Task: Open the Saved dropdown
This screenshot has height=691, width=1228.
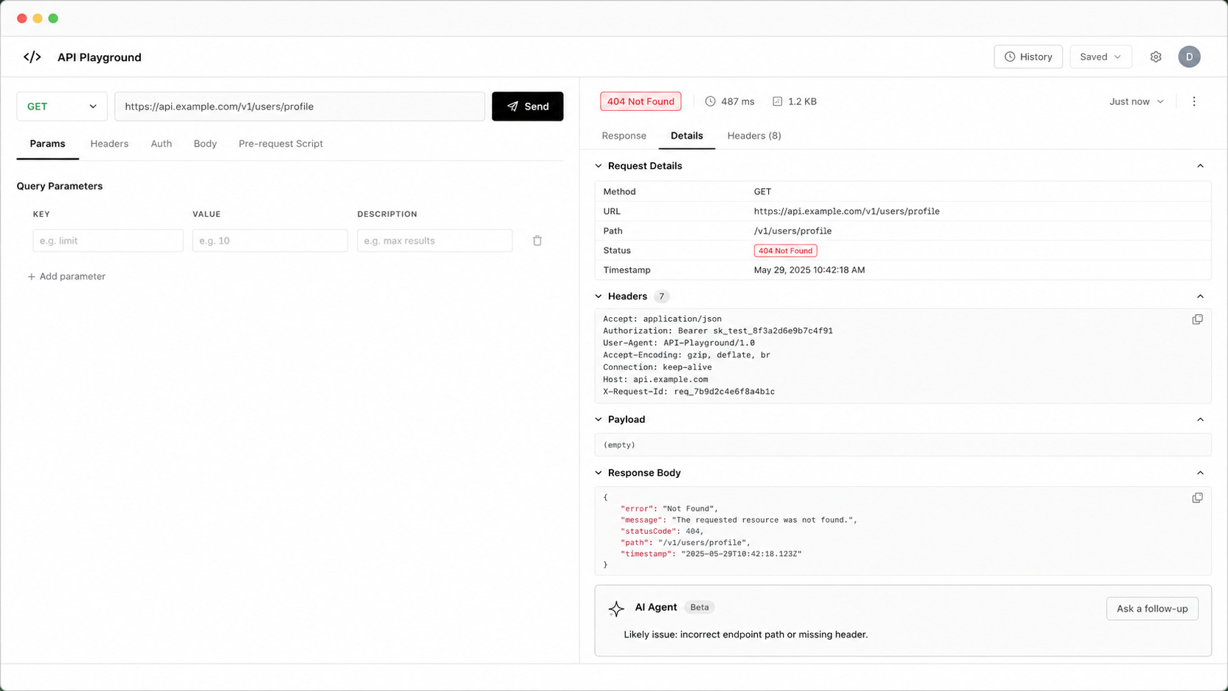Action: click(1100, 57)
